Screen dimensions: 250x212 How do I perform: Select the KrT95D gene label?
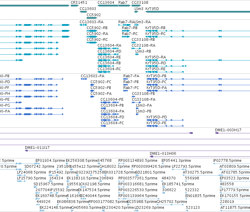(x=152, y=9)
